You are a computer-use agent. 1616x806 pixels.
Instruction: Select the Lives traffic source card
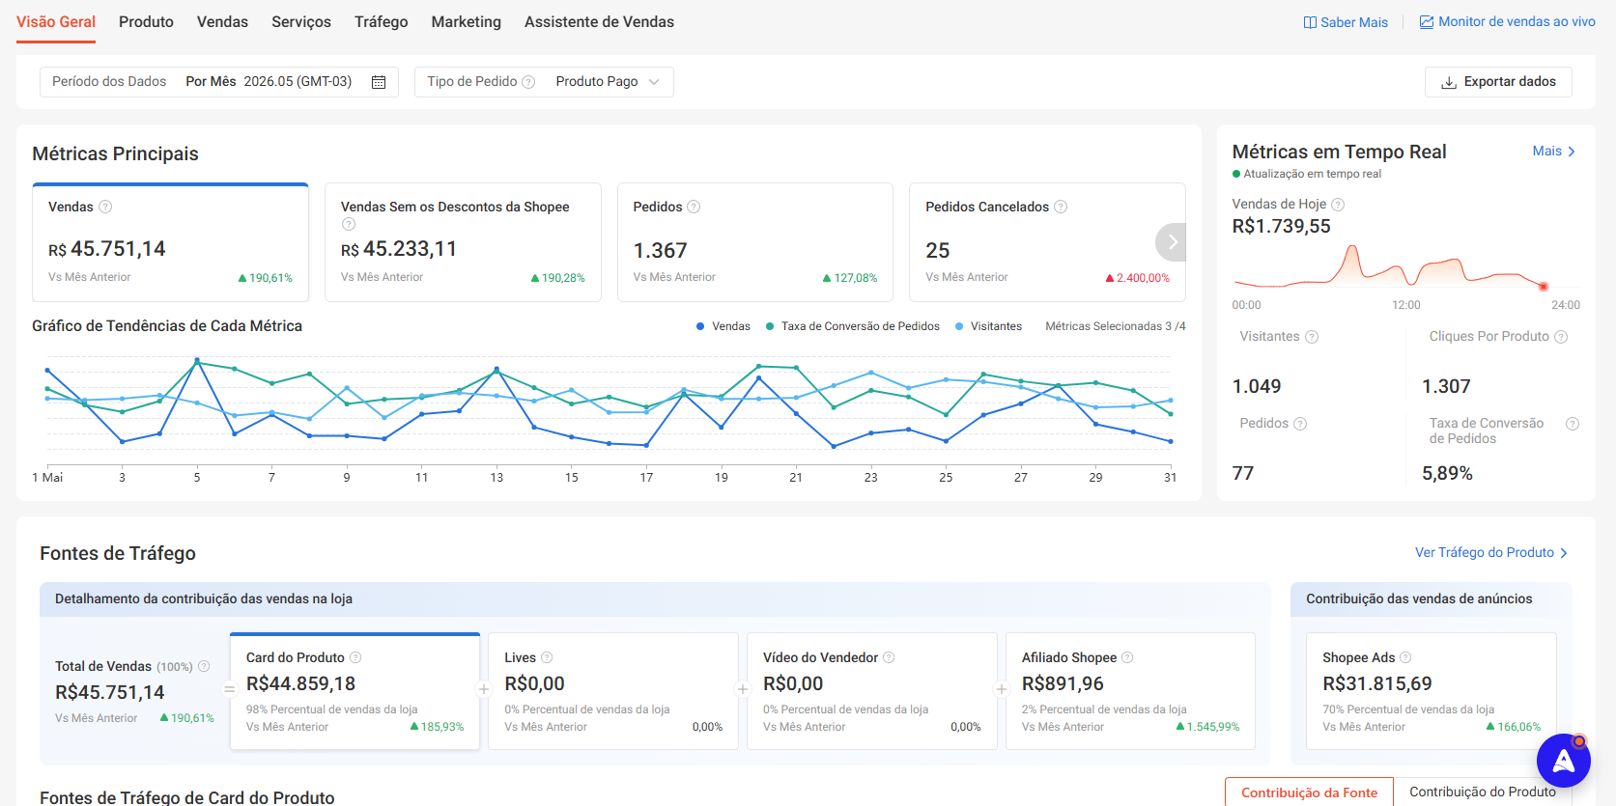(x=613, y=691)
